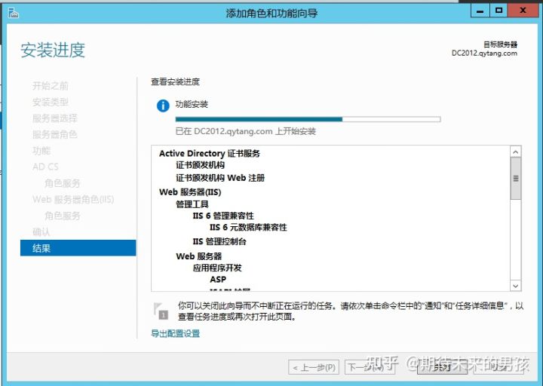Click the 关闭 button at bottom
This screenshot has width=543, height=386.
pyautogui.click(x=442, y=367)
